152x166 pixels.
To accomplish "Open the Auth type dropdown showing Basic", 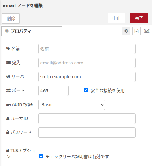I will pyautogui.click(x=72, y=105).
